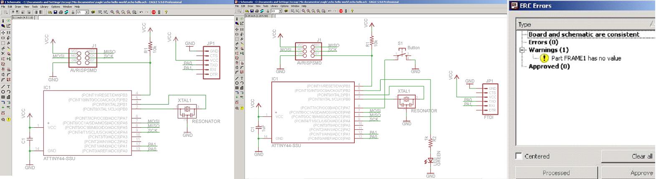
Task: Select the Move tool in left window palette
Action: [3, 33]
